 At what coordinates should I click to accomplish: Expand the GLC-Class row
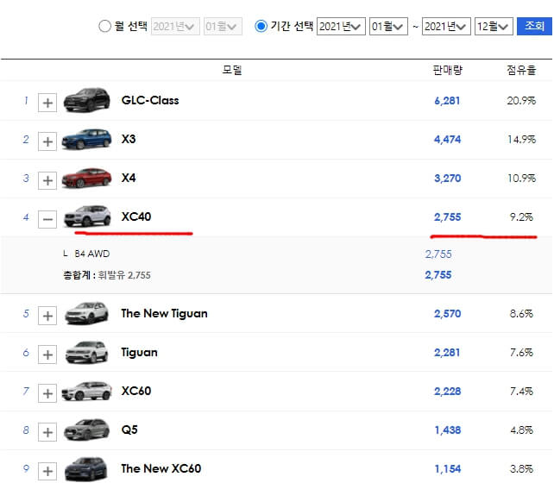pos(47,103)
